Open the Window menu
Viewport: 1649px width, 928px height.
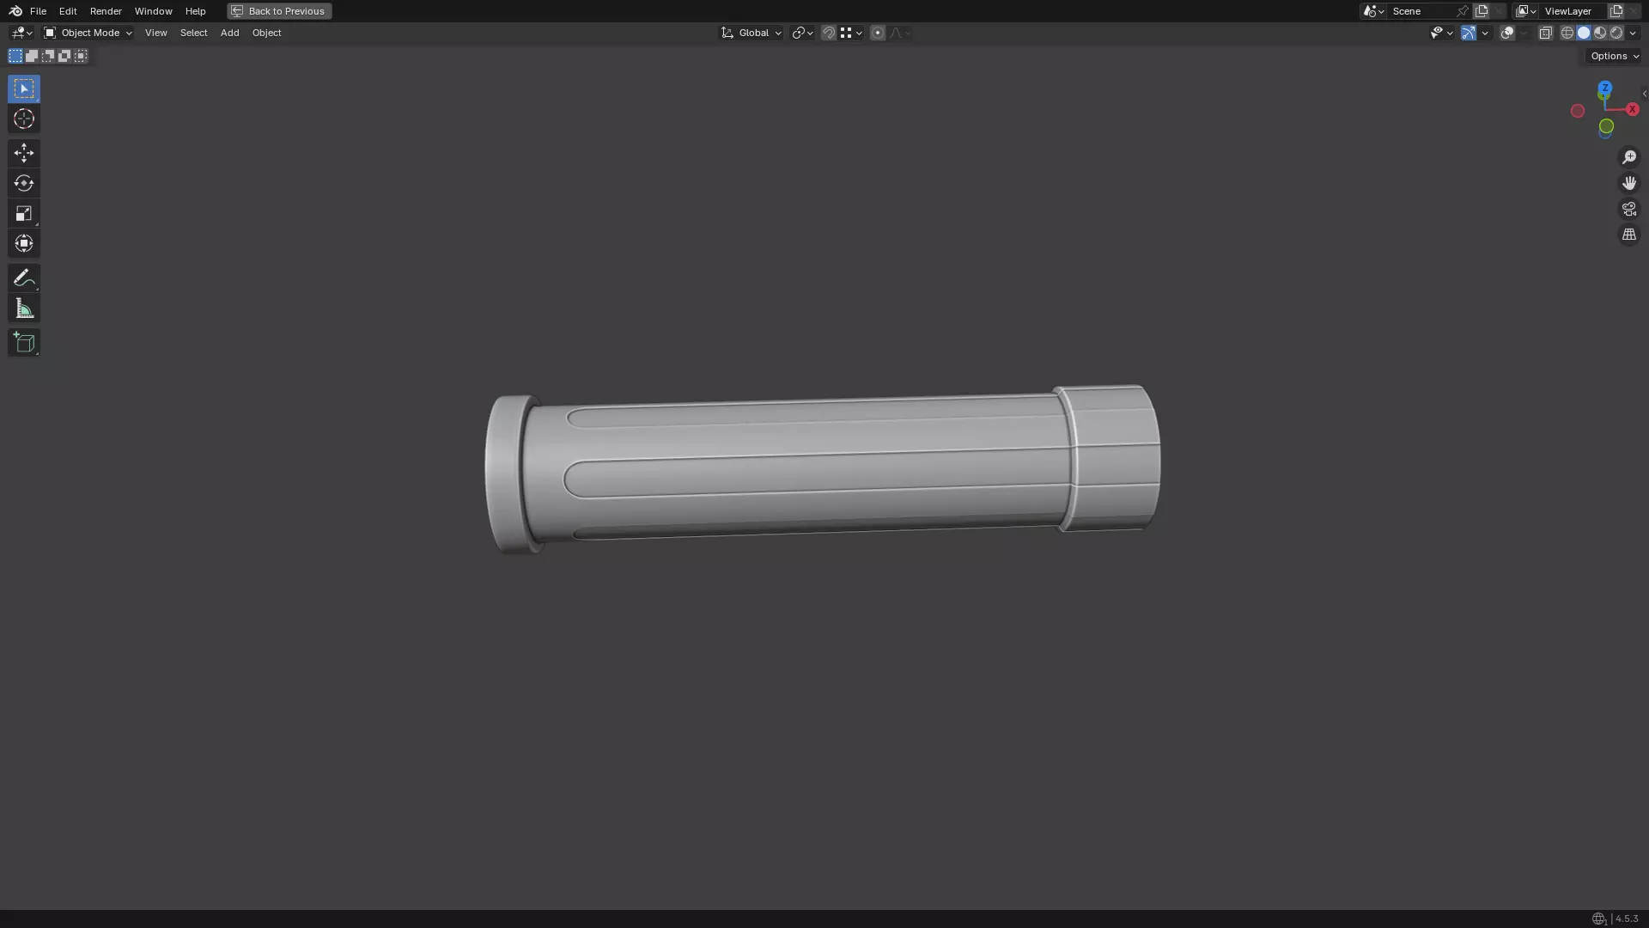tap(153, 11)
